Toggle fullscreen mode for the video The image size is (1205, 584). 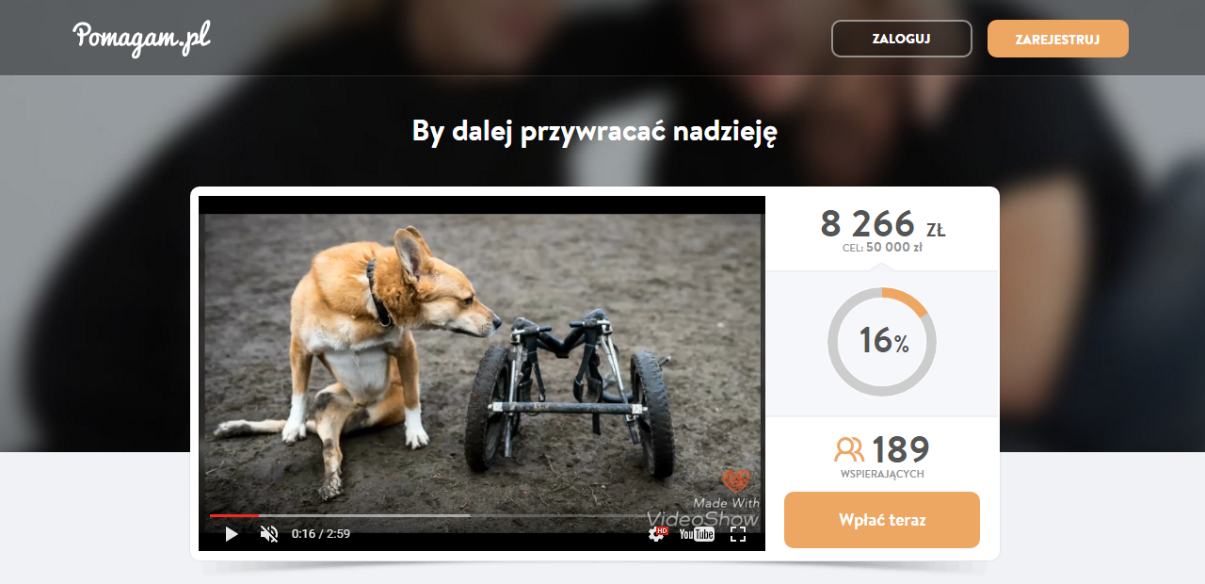coord(738,534)
